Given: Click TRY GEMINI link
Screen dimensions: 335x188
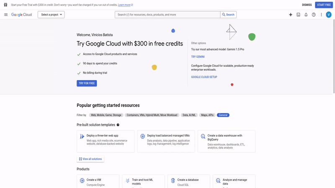Looking at the screenshot, I should pos(198,57).
